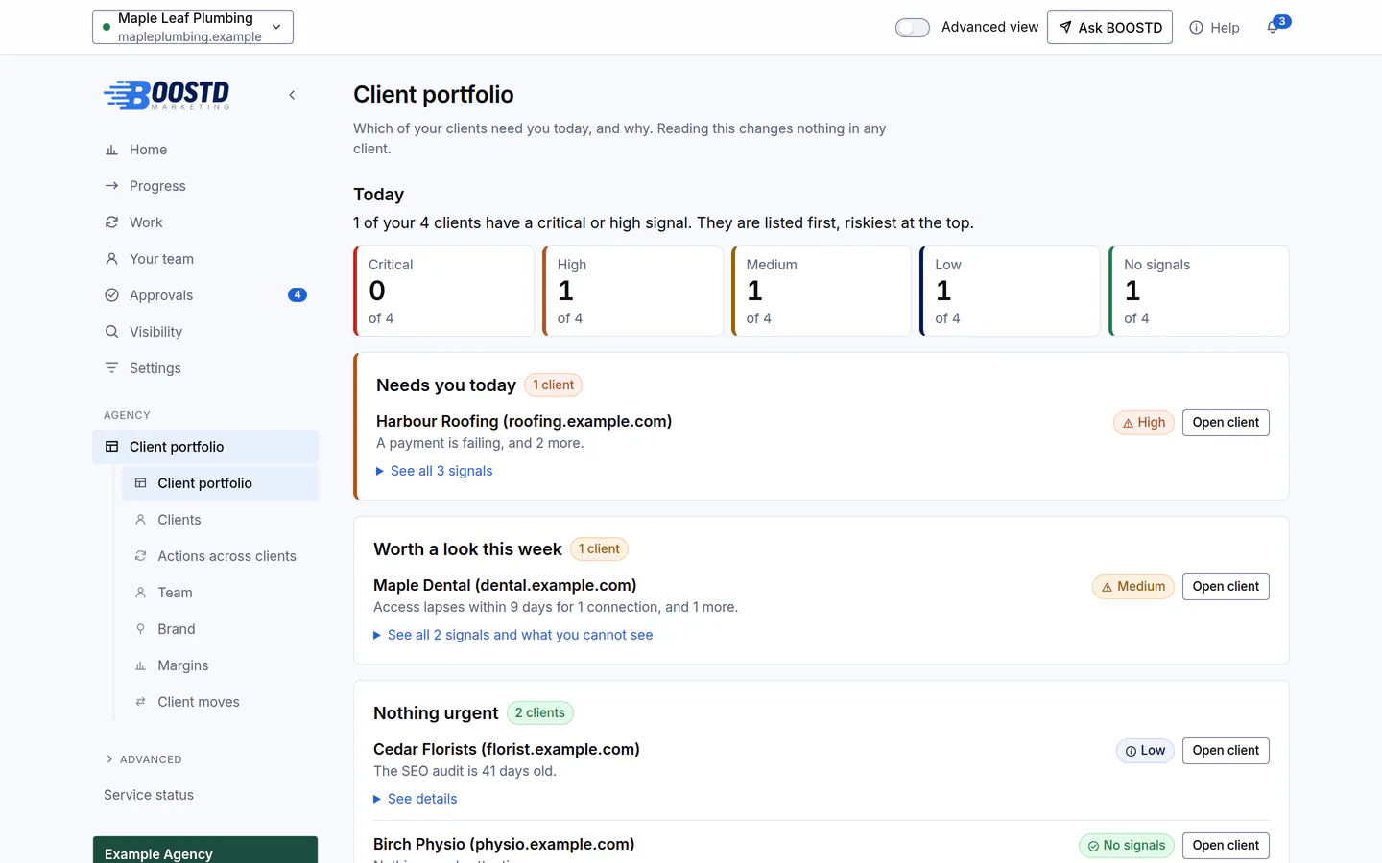The image size is (1382, 863).
Task: Click the High summary card
Action: pos(632,292)
